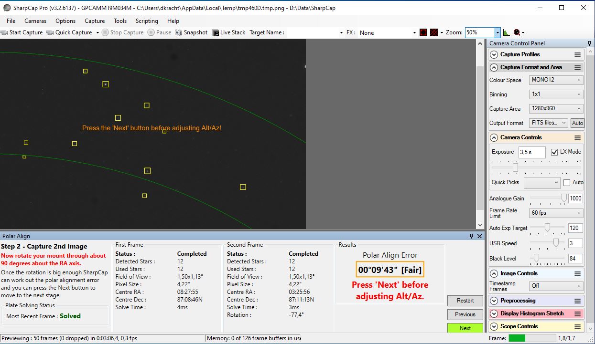Viewport: 595px width, 344px height.
Task: Show the image histogram via green icon
Action: [507, 32]
